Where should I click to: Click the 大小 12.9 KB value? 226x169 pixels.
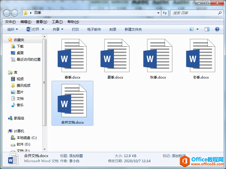tap(130, 156)
